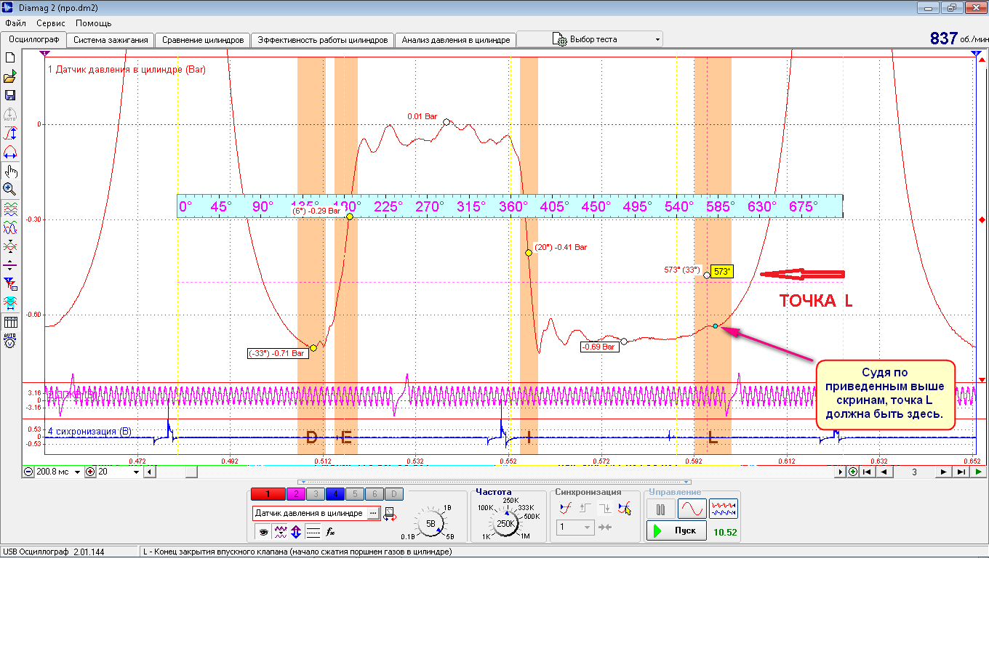Click ellipsis button beside Датчик давления field
This screenshot has height=654, width=989.
(373, 513)
